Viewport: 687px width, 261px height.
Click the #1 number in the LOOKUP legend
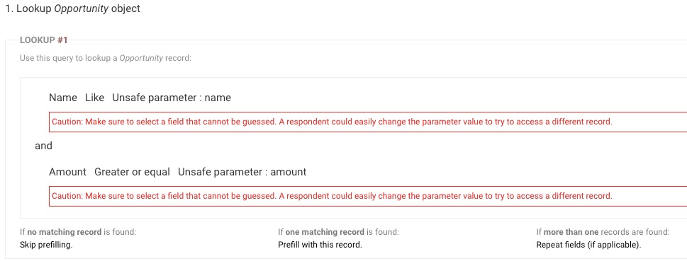[62, 40]
